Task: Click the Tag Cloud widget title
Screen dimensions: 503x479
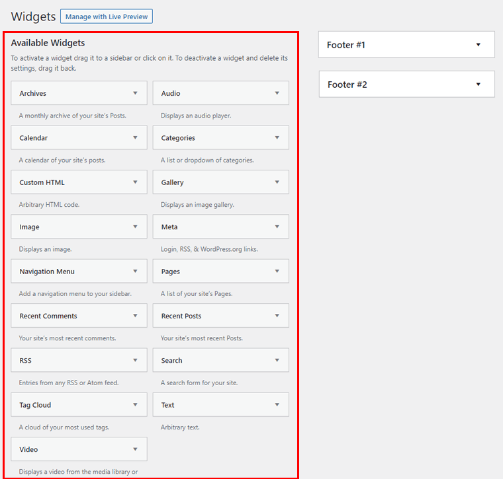Action: (x=35, y=405)
